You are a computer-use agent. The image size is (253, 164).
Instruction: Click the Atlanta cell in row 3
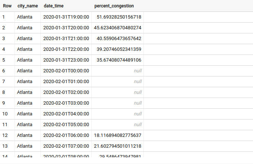(x=25, y=39)
